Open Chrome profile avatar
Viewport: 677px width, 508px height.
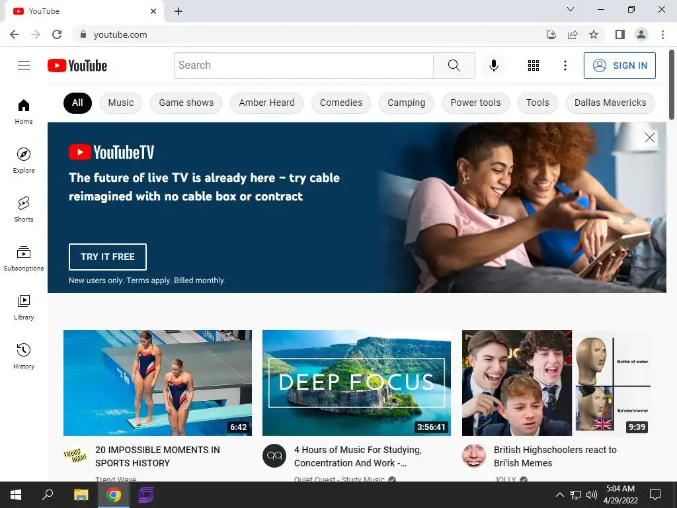pos(641,34)
